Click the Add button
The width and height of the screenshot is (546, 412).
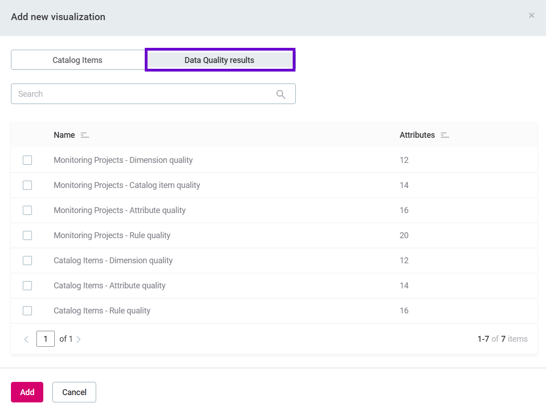[x=27, y=392]
